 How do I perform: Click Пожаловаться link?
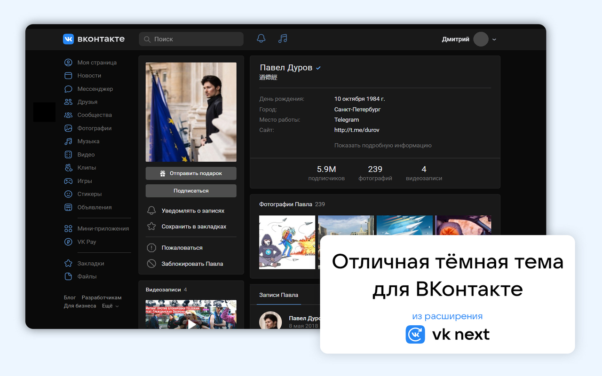182,248
